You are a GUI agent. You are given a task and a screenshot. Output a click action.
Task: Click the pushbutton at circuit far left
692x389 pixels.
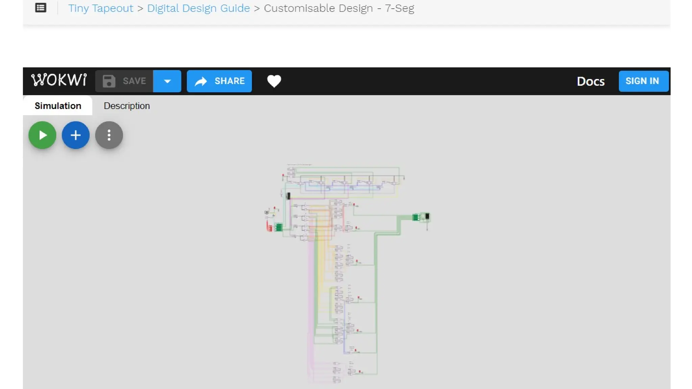267,212
